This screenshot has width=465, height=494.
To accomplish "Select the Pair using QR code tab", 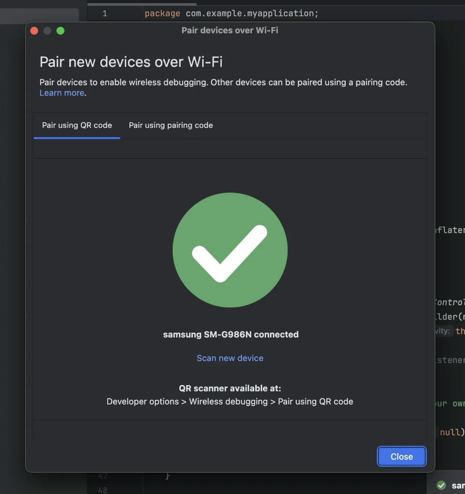I will tap(77, 126).
